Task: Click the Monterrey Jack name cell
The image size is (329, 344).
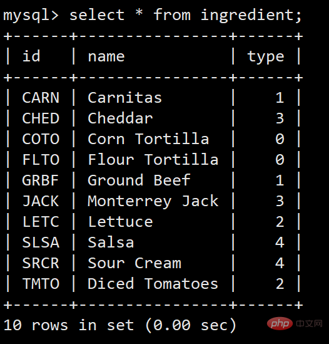Action: 153,201
